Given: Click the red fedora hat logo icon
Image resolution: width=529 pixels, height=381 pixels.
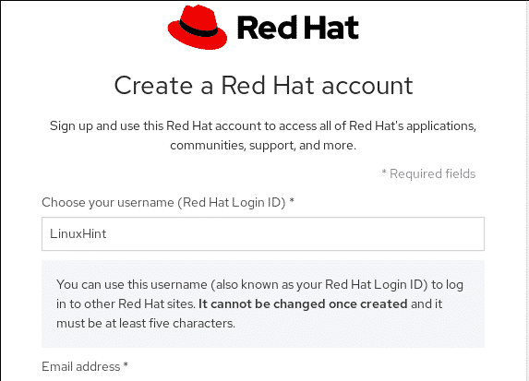Looking at the screenshot, I should pos(198,28).
